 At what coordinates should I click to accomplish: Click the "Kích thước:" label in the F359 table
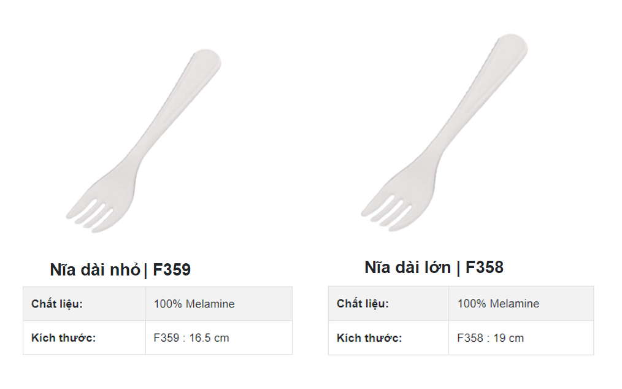click(x=64, y=338)
